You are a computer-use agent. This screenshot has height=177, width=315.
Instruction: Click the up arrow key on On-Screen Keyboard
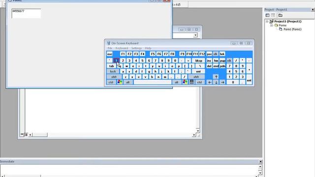pos(216,77)
